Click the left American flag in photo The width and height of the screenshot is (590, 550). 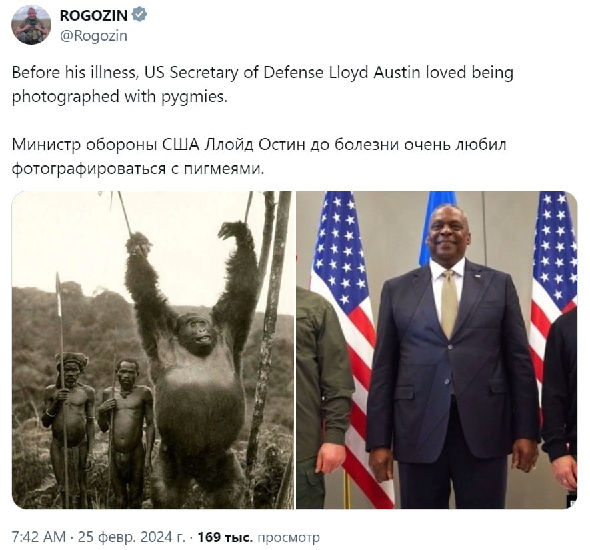pyautogui.click(x=348, y=331)
